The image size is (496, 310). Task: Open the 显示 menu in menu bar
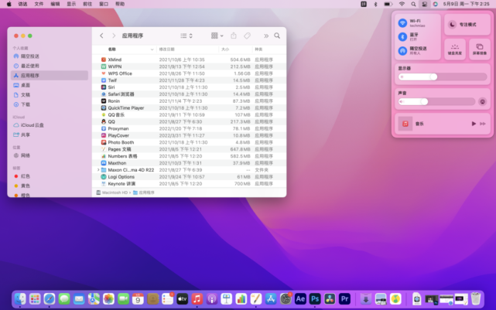[72, 4]
